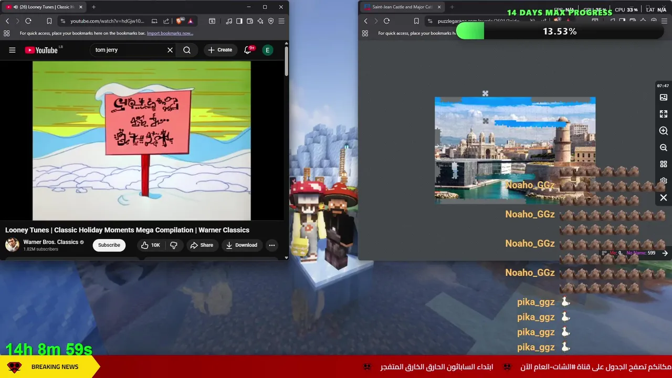
Task: Open the apps grid icon on YouTube bookmarks bar
Action: (6, 33)
